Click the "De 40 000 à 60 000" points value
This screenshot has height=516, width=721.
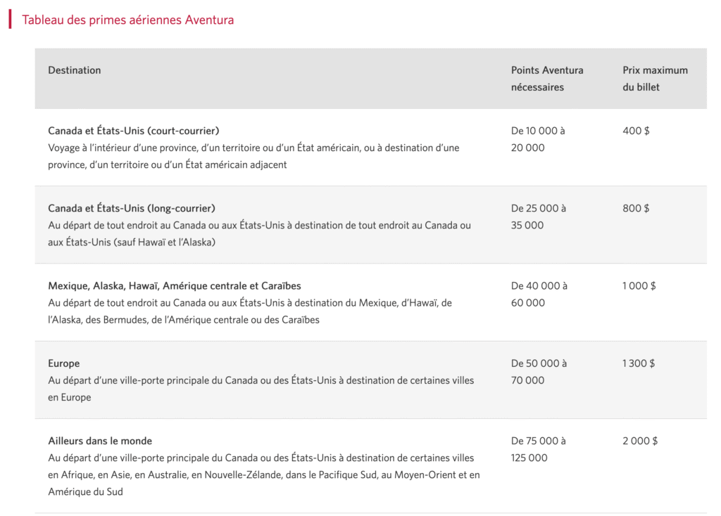click(539, 295)
